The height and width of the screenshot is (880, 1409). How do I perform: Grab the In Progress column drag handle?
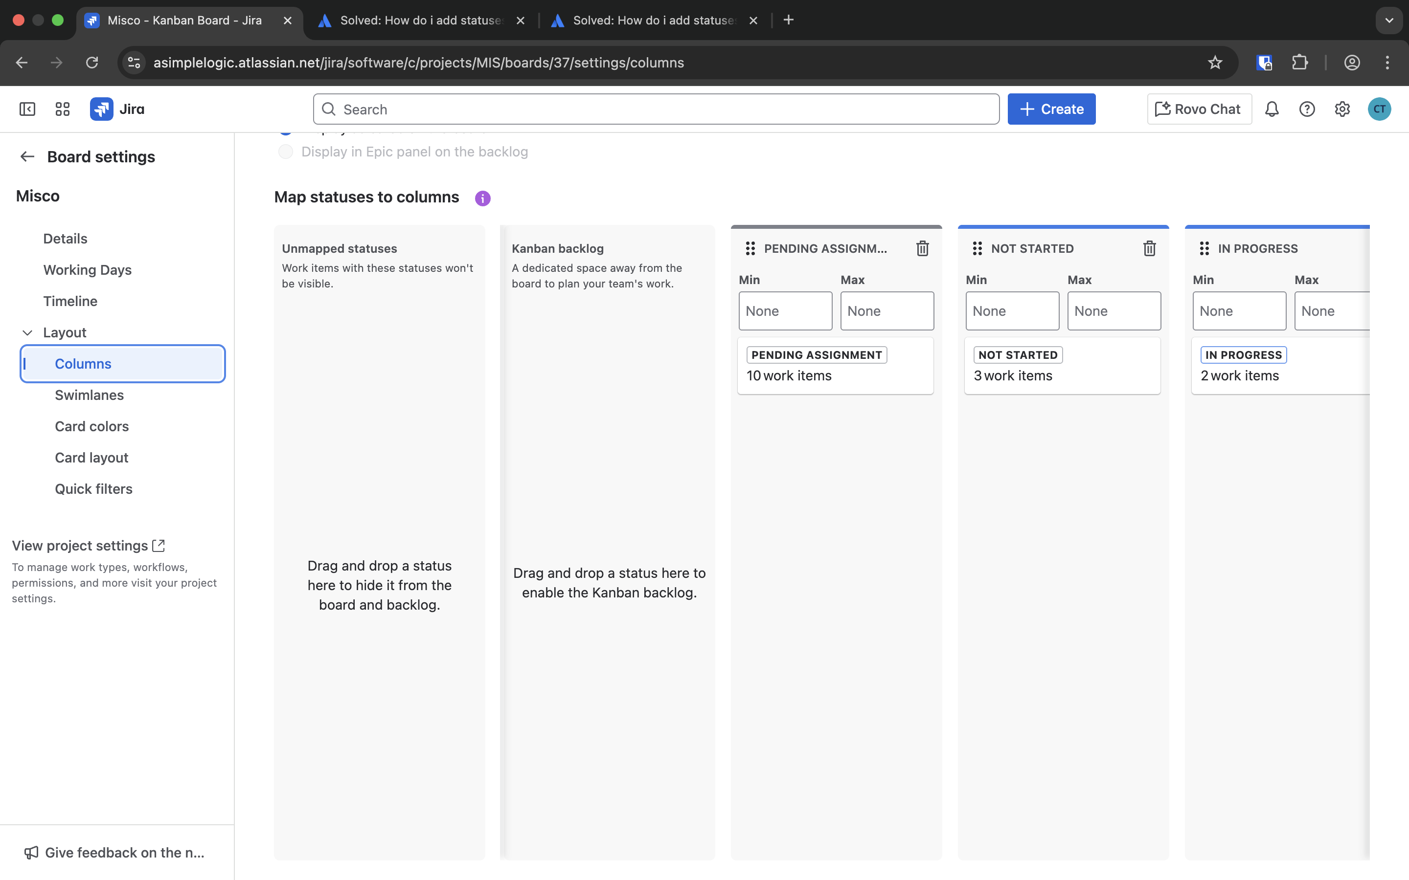click(x=1204, y=248)
